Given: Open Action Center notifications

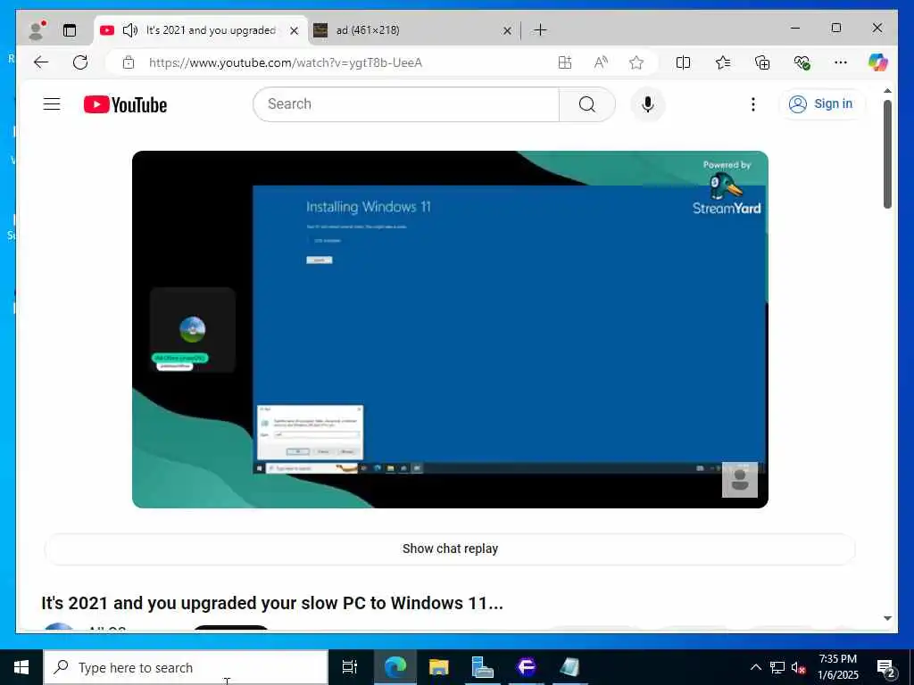Looking at the screenshot, I should pyautogui.click(x=886, y=667).
